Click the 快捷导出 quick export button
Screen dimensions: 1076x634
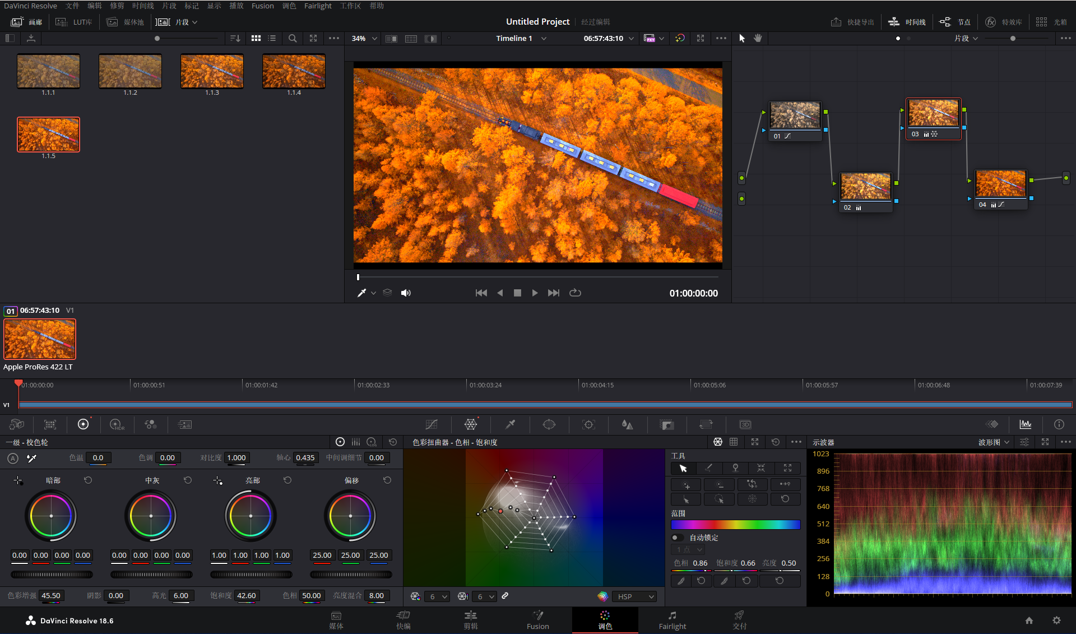point(852,22)
